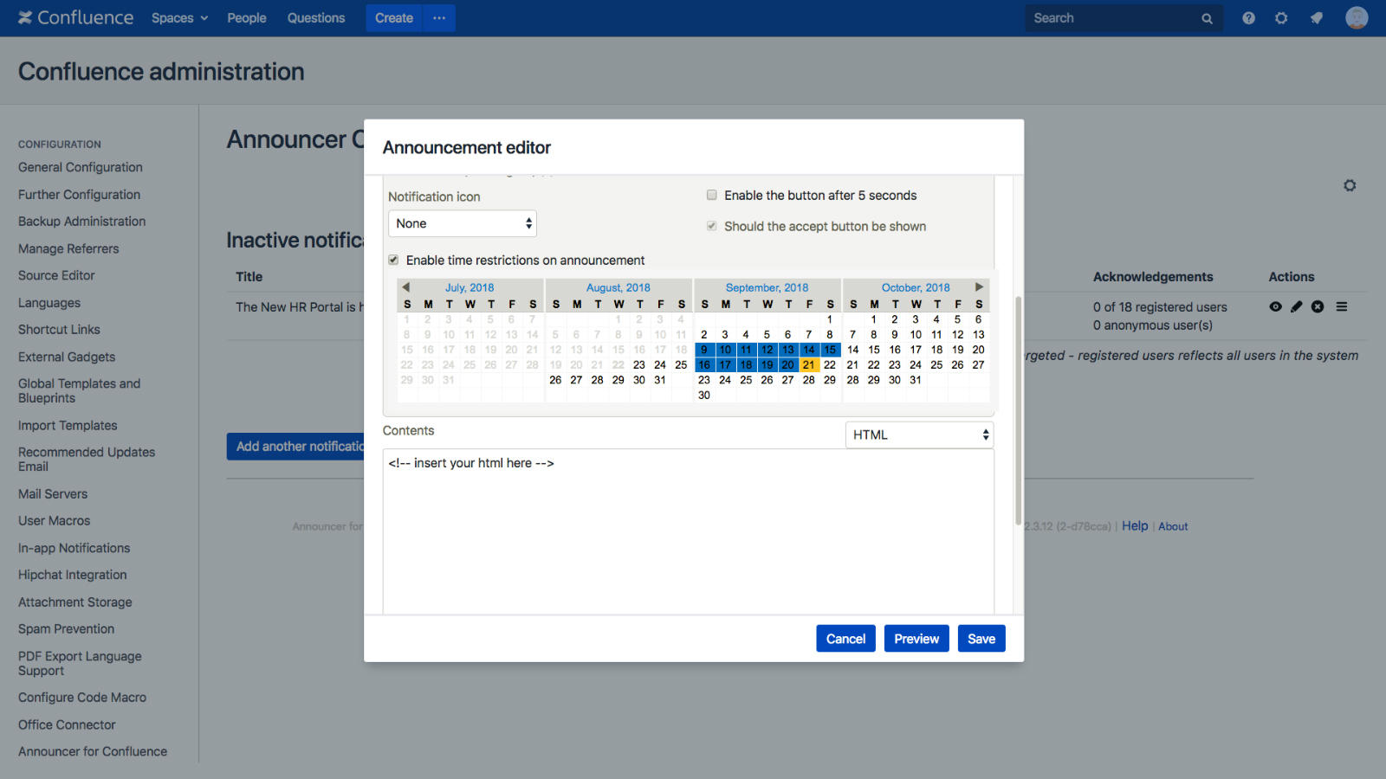Open the help question mark menu
The height and width of the screenshot is (779, 1386).
click(1248, 18)
